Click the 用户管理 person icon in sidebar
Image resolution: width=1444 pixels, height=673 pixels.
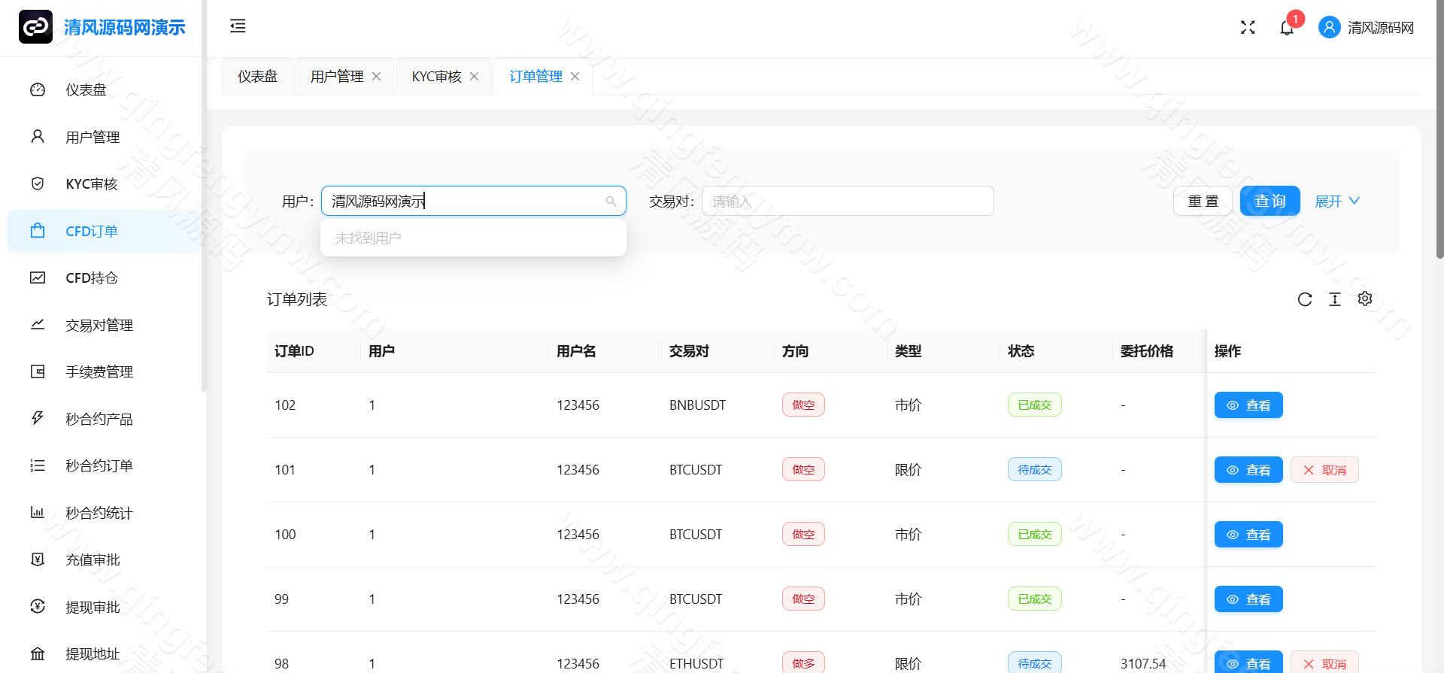(38, 137)
